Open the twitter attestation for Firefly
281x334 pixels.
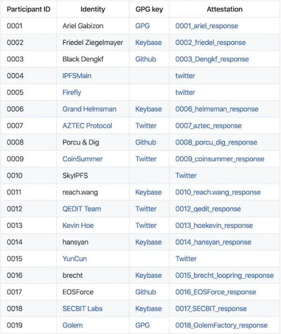coord(185,92)
